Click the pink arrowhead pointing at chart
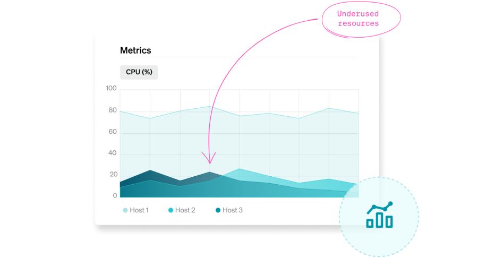478x258 pixels. click(210, 159)
